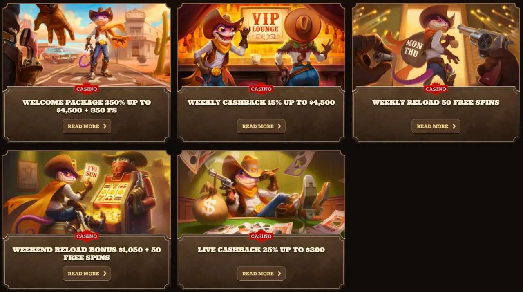Viewport: 523px width, 292px height.
Task: Click Live Cashback 25% up to $300 title
Action: click(261, 250)
